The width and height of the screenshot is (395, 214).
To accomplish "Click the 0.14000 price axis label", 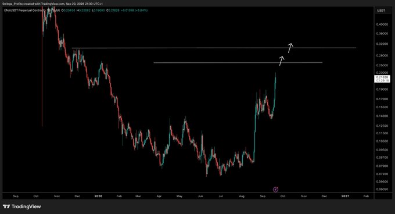I will 382,116.
